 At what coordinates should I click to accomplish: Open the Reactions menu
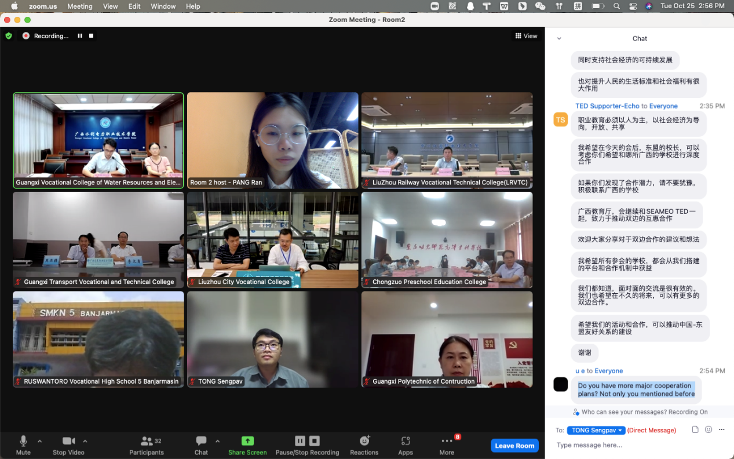click(364, 445)
